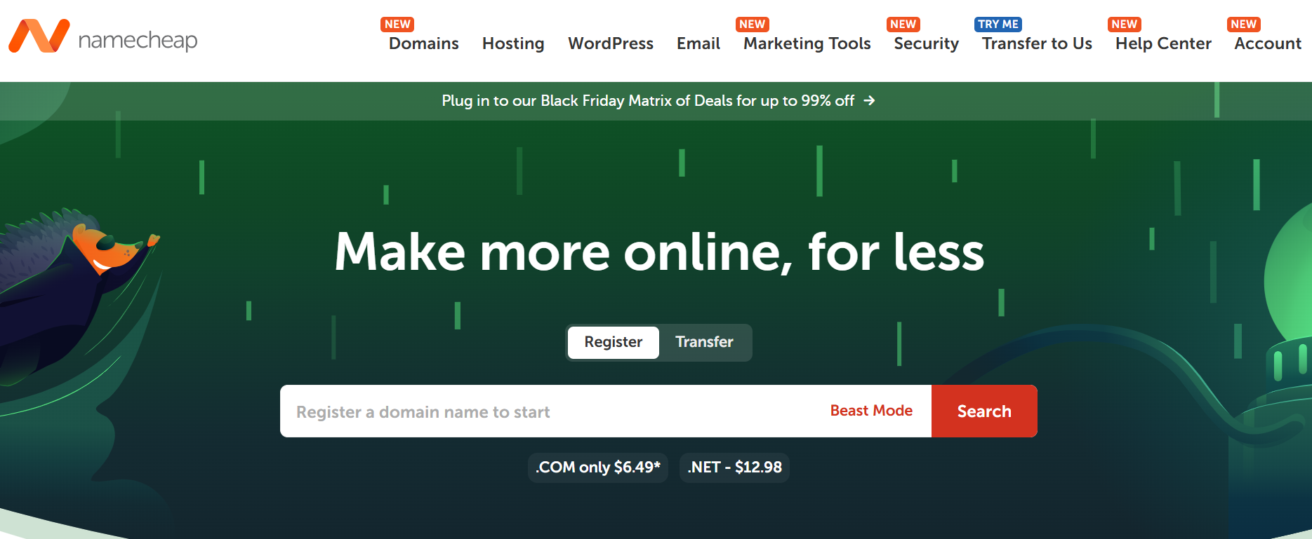Open the Domains menu
1312x539 pixels.
click(424, 43)
